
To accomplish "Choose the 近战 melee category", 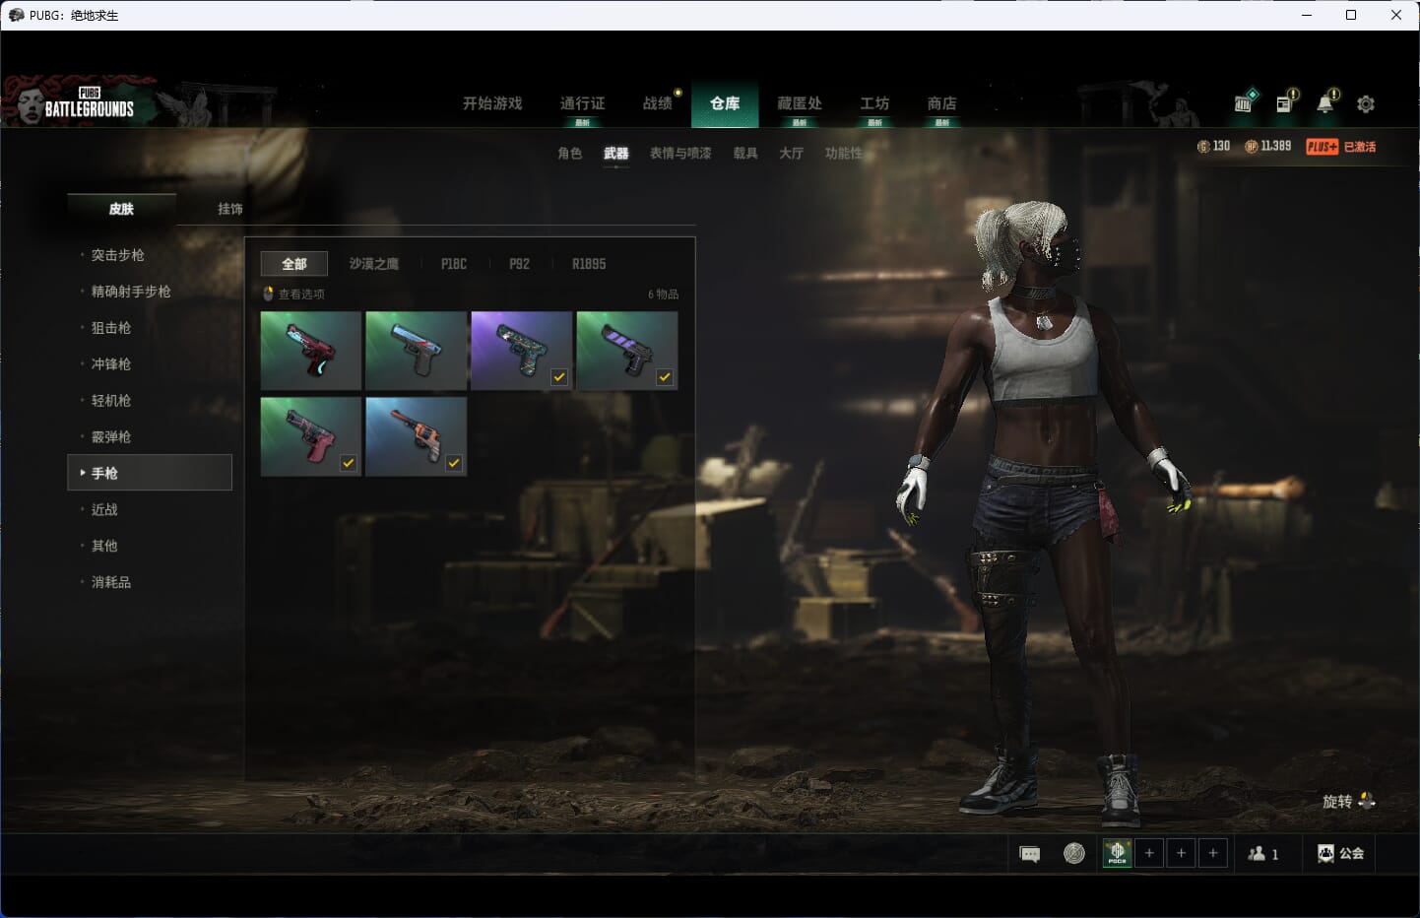I will pos(104,509).
